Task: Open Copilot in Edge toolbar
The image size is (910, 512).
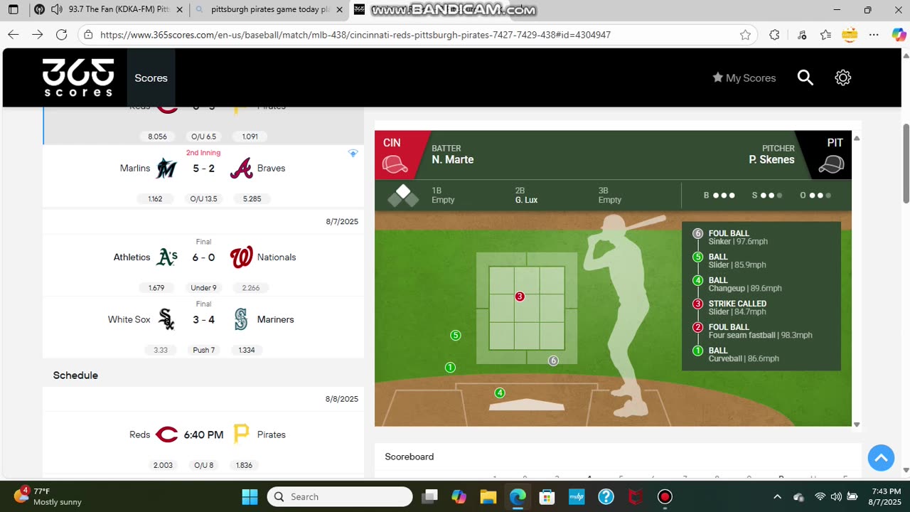Action: 899,35
